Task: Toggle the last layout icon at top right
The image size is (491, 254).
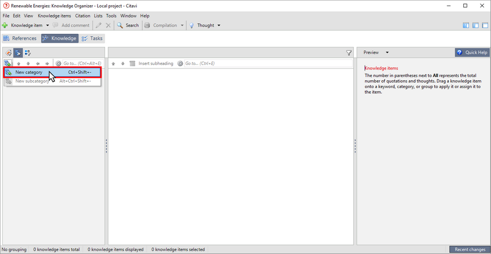Action: point(485,25)
